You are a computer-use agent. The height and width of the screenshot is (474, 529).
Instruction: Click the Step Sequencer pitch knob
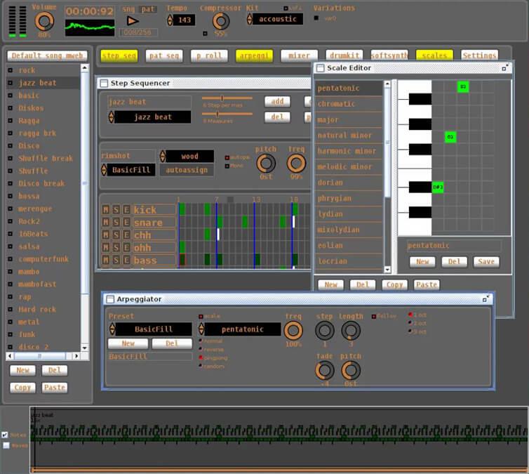pos(266,164)
